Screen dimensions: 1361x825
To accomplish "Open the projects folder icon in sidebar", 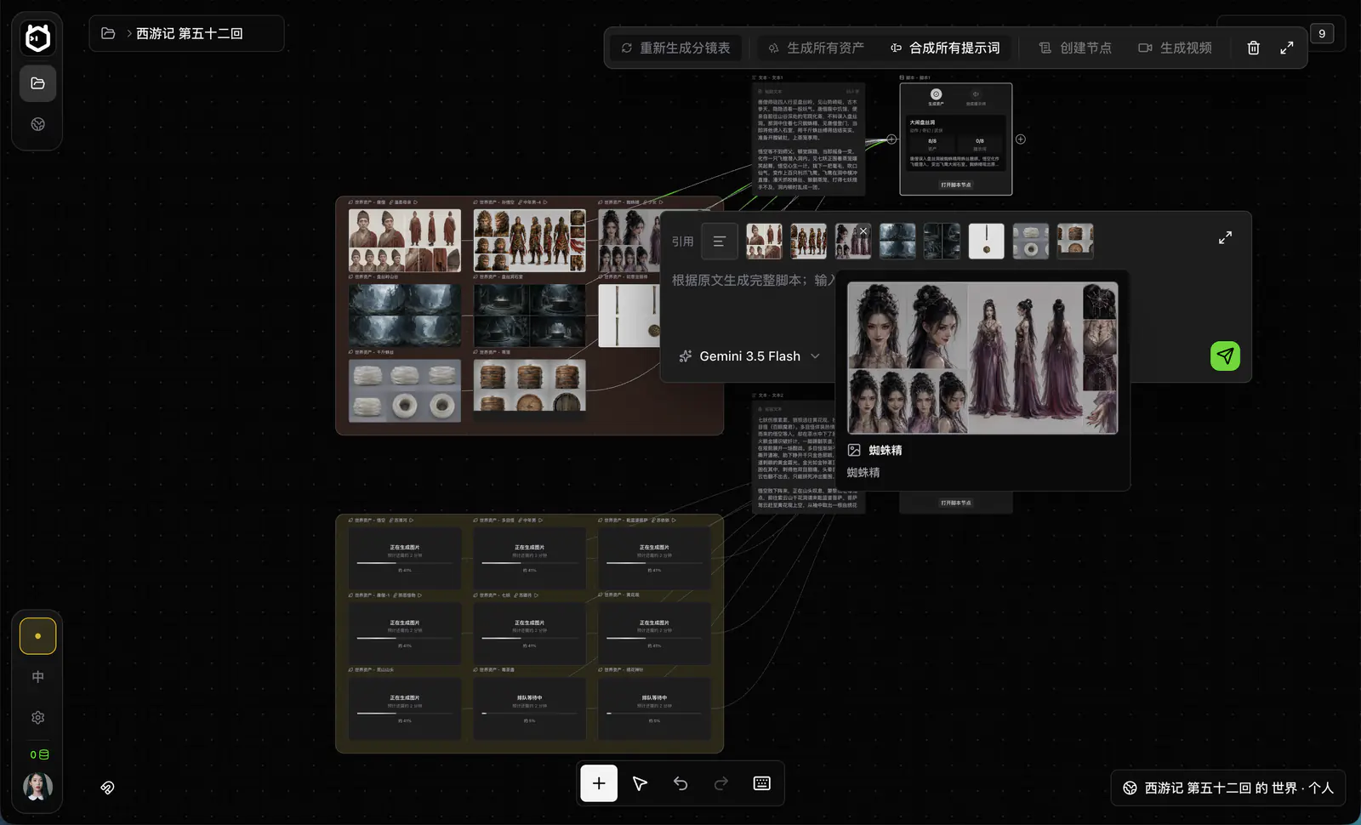I will coord(38,83).
